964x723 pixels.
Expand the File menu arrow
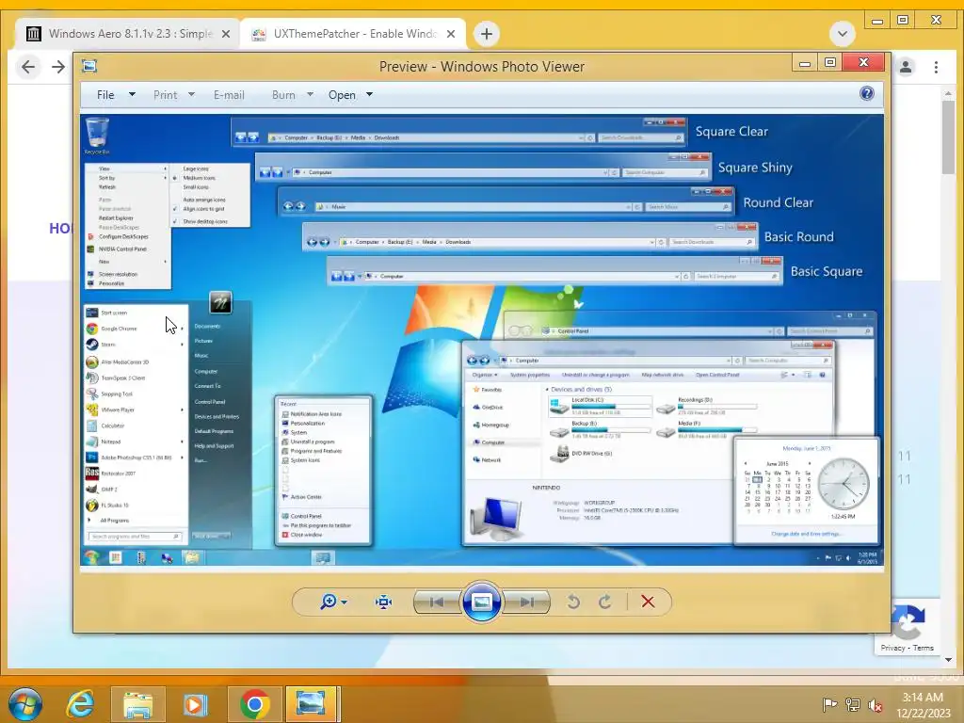(132, 95)
